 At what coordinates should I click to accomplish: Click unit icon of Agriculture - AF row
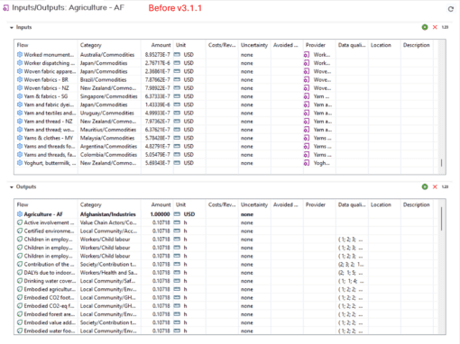click(x=178, y=214)
